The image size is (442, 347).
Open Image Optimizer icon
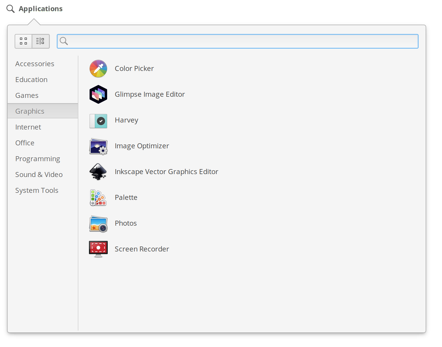(x=98, y=146)
